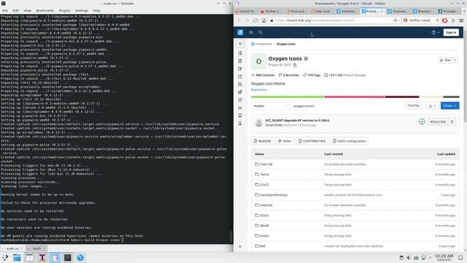
Task: Click the Falkon back navigation arrow
Action: click(x=239, y=20)
